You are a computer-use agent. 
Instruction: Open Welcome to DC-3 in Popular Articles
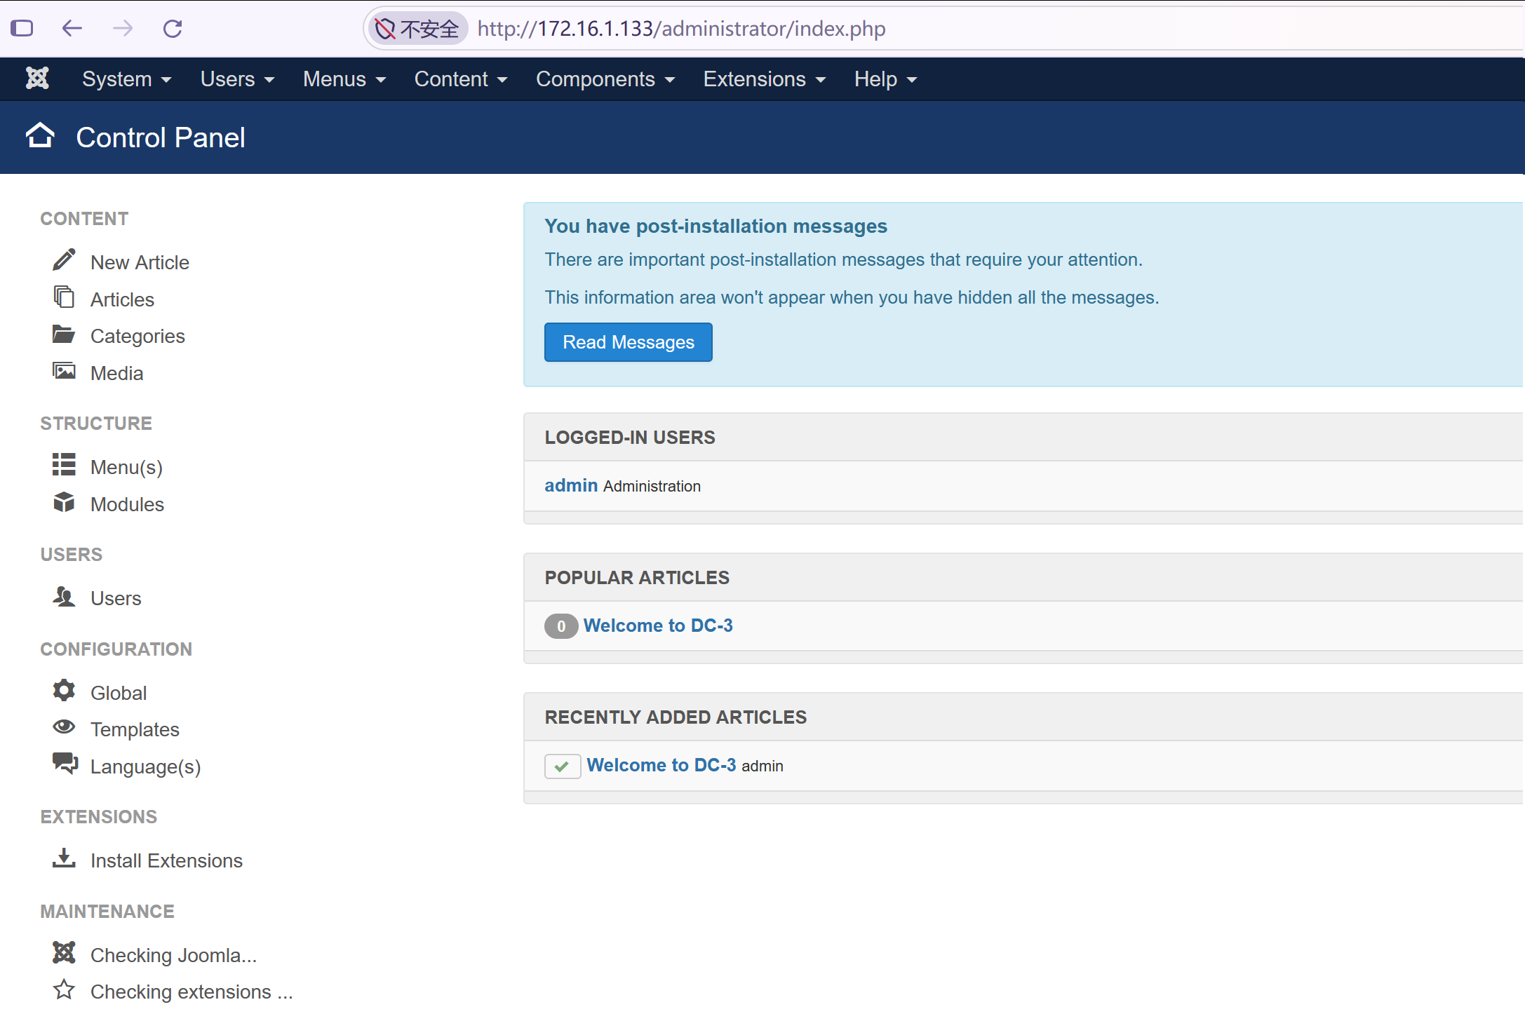(x=658, y=626)
